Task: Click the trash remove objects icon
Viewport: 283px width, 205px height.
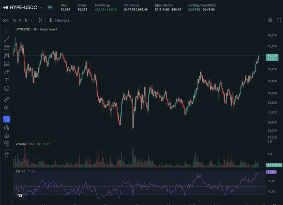Action: click(x=7, y=155)
